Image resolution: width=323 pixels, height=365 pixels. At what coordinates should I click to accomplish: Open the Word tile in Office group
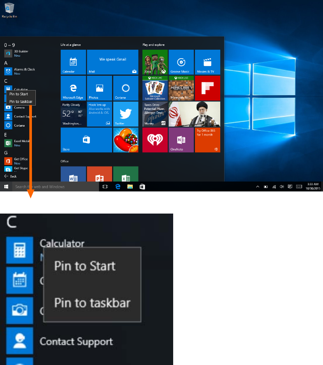73,174
